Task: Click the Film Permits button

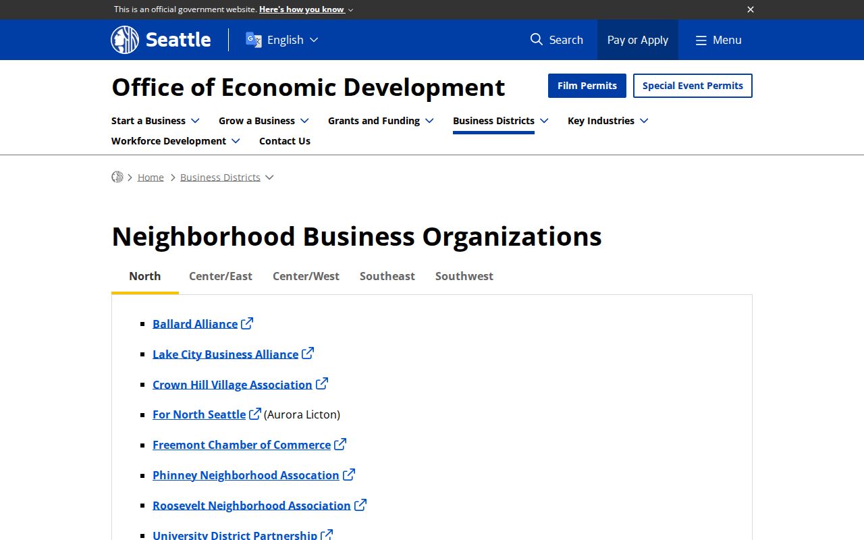Action: coord(587,86)
